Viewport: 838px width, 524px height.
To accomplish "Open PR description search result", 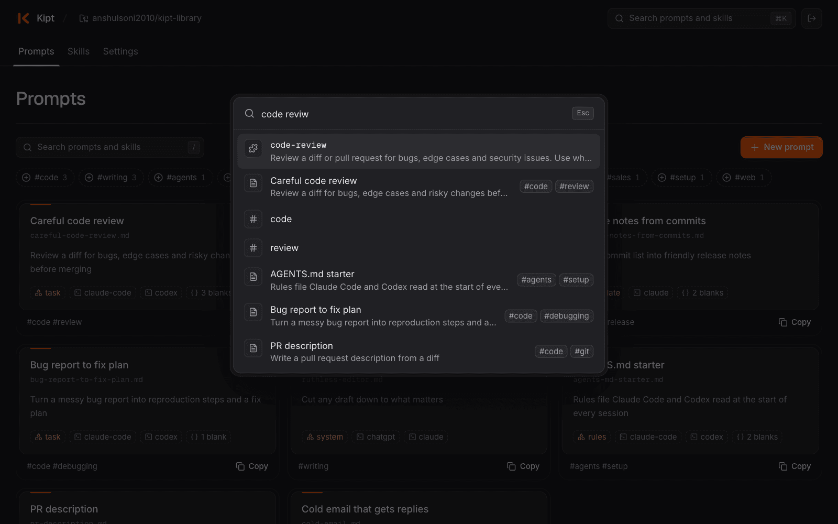I will (418, 352).
